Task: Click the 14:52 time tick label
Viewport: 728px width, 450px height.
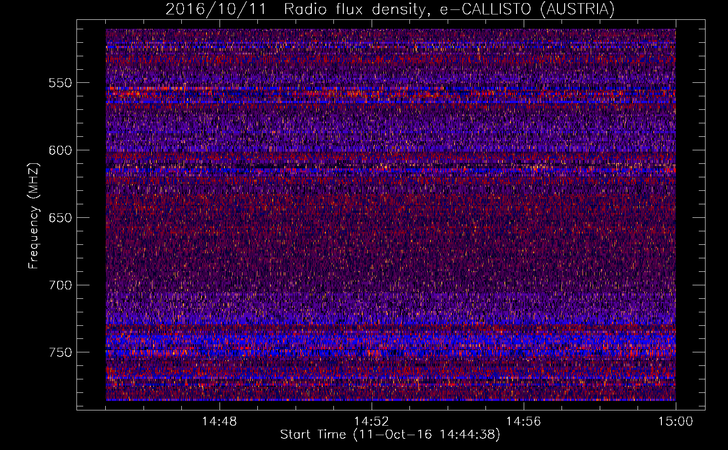Action: click(372, 422)
